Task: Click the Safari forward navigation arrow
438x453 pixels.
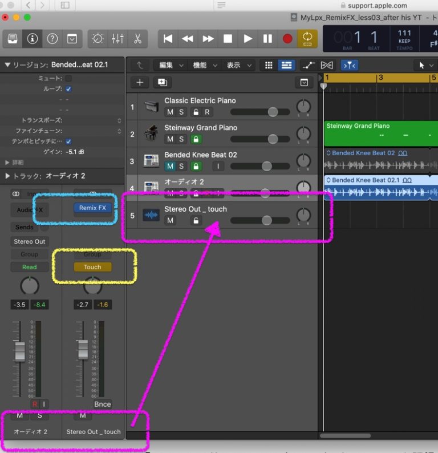Action: [42, 5]
